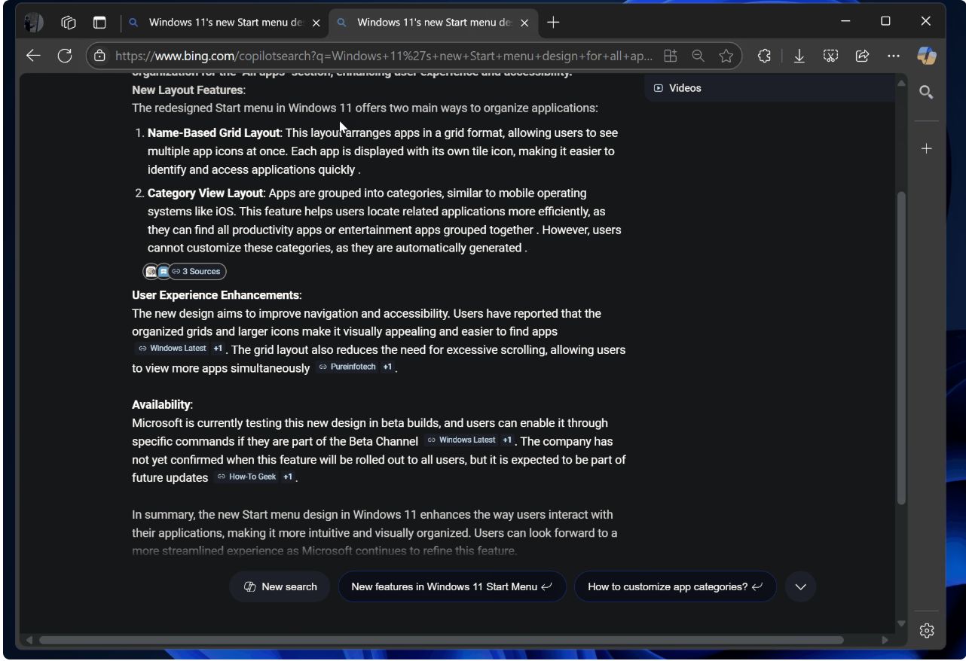Click the 'New Layout Features' heading
966x661 pixels.
188,90
